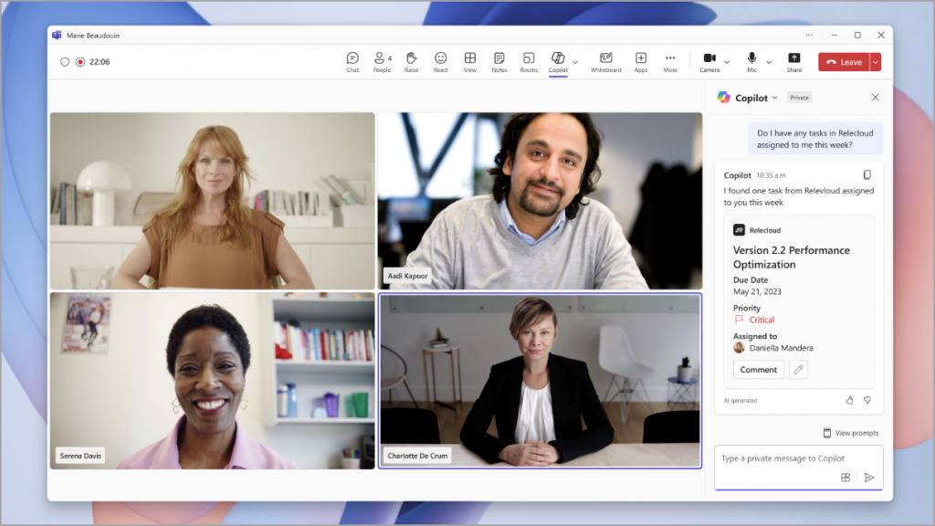Open View prompts
The image size is (935, 526).
(851, 433)
